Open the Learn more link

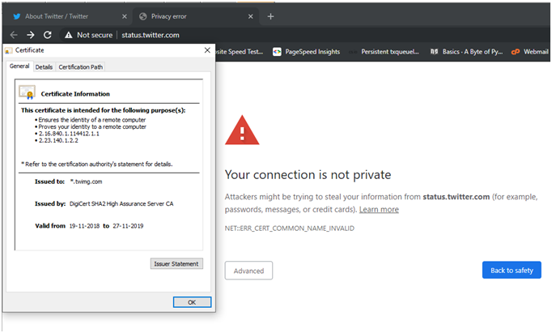coord(379,210)
